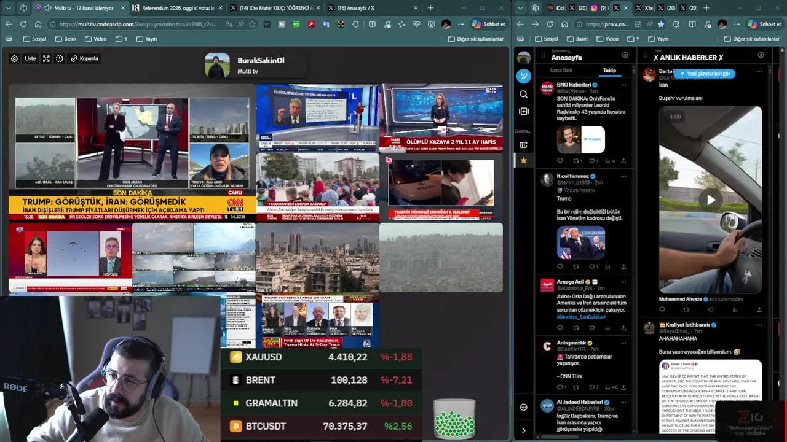Open the X Pro sidebar search icon
This screenshot has width=787, height=442.
[523, 94]
